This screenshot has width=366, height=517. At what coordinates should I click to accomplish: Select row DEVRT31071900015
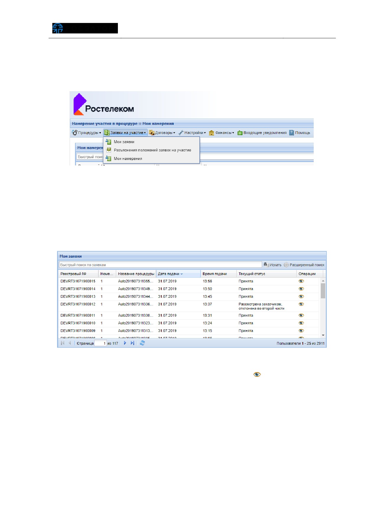(x=189, y=281)
